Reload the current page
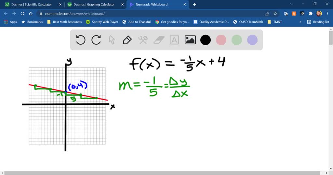Screen dimensions: 333x175 pyautogui.click(x=22, y=14)
